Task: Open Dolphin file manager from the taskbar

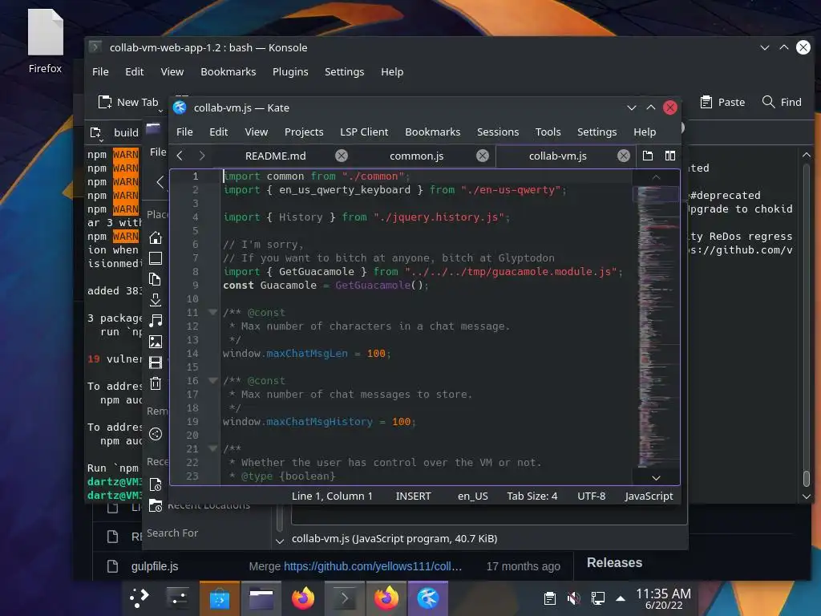Action: coord(261,598)
